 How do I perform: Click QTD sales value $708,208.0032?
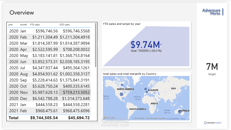click(x=76, y=49)
